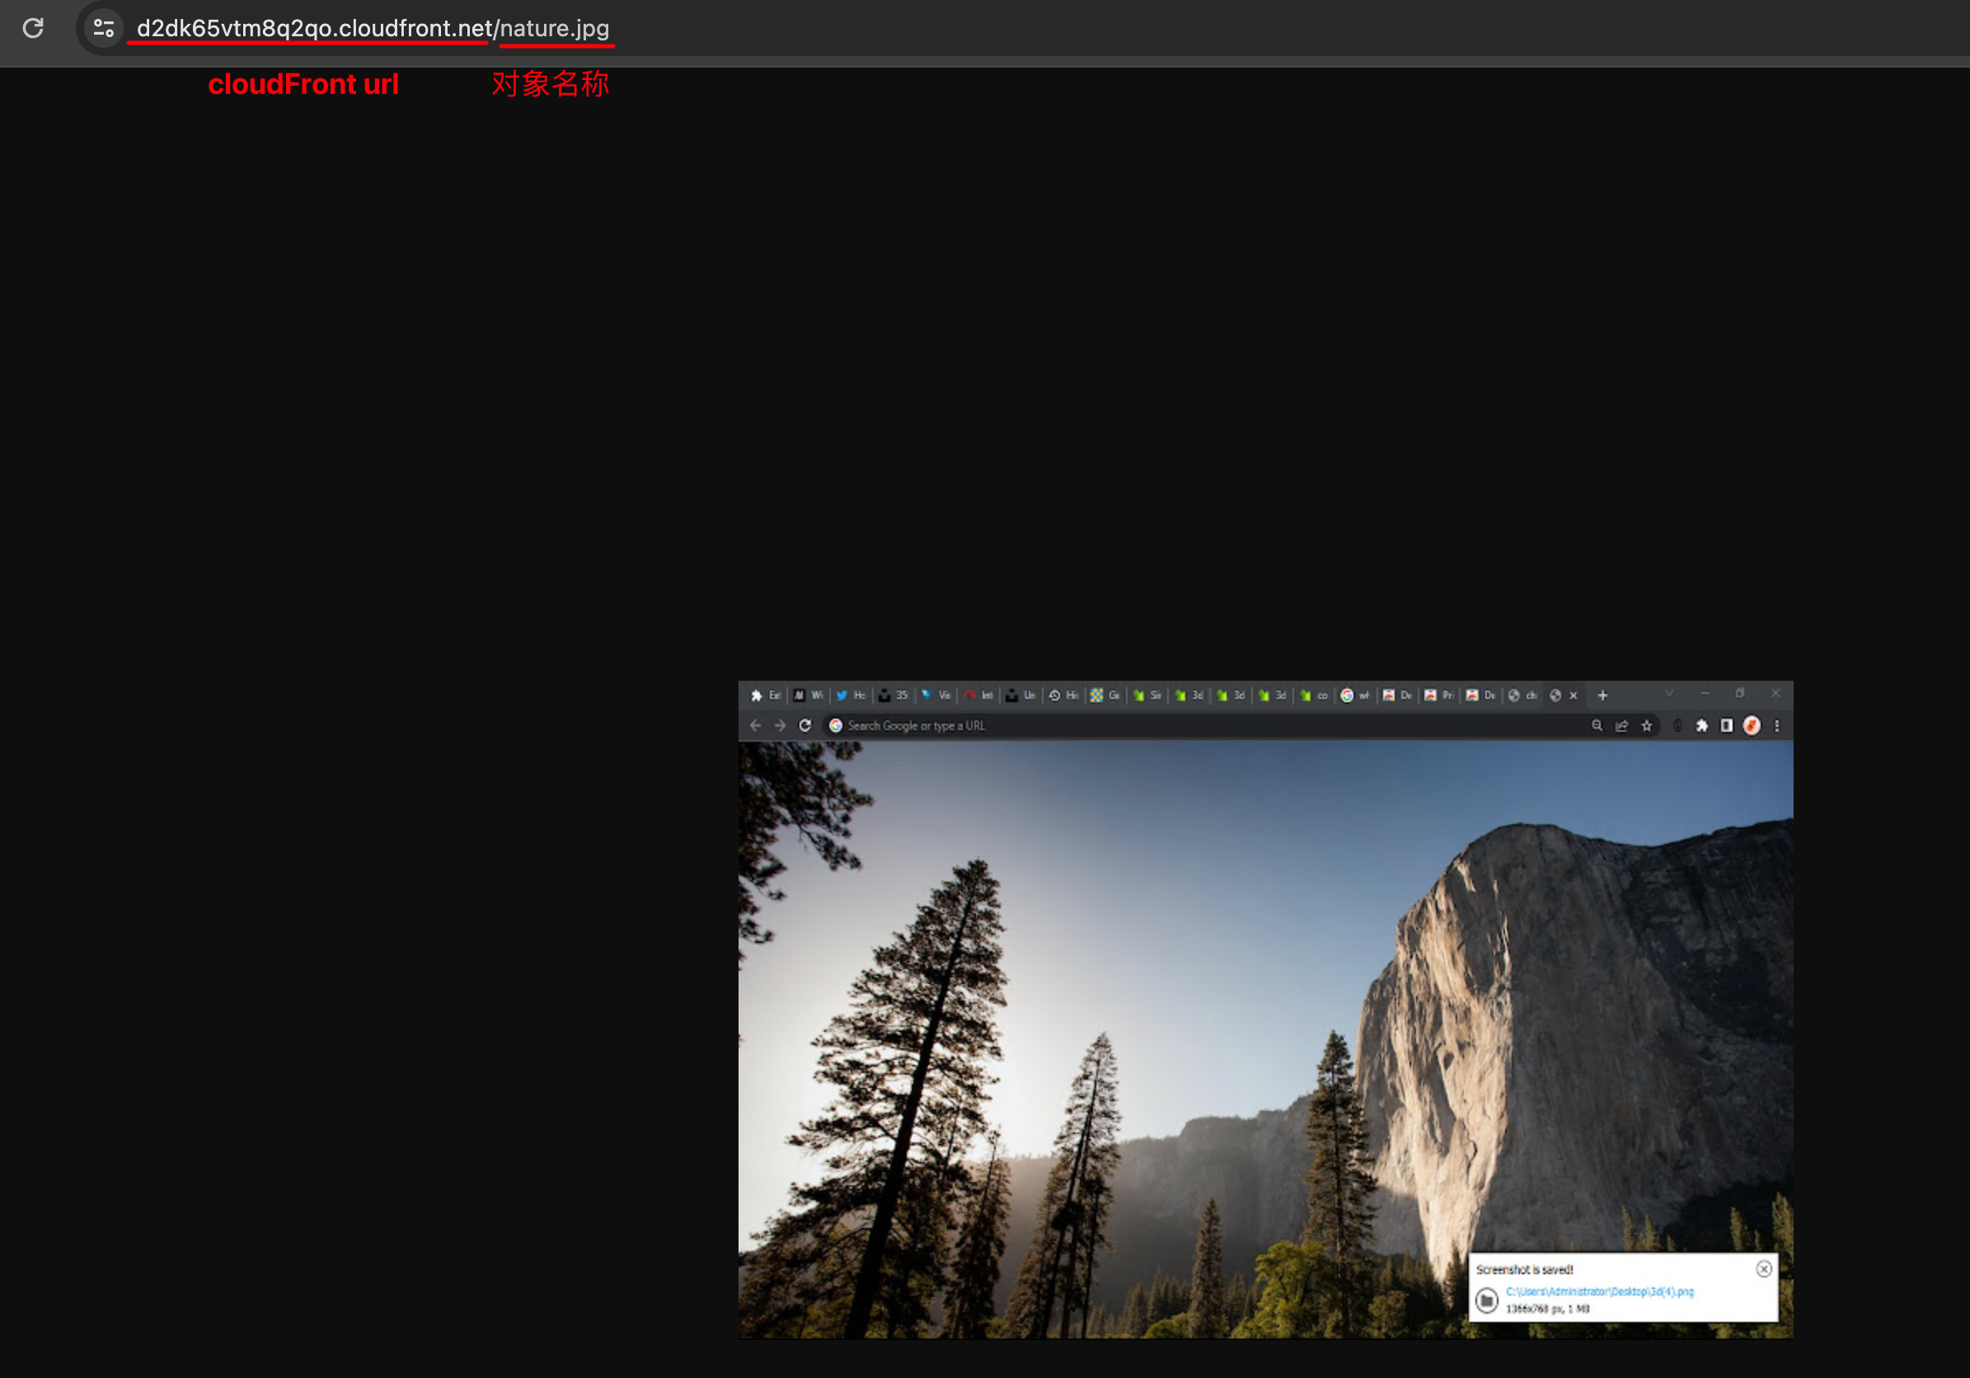Open the three-dot menu in embedded browser
This screenshot has height=1378, width=1970.
coord(1777,726)
